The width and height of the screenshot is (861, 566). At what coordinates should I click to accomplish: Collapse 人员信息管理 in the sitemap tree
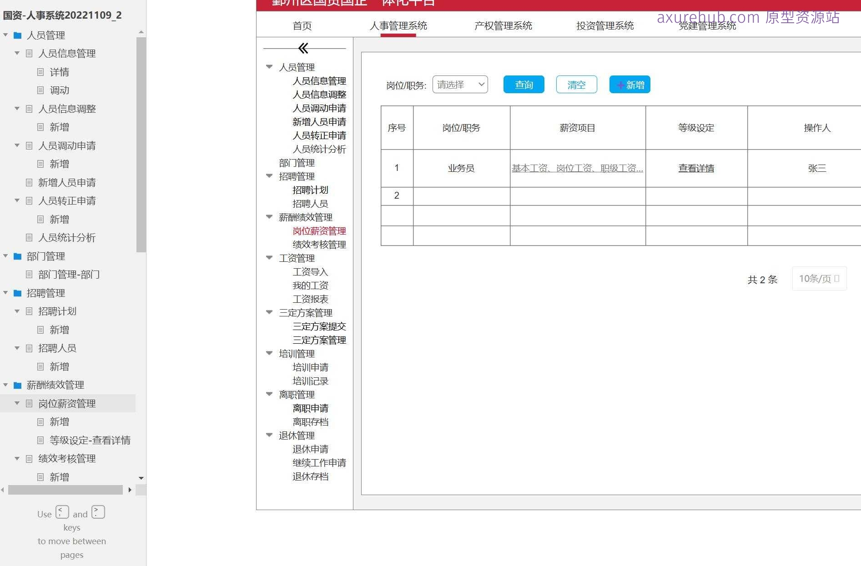17,53
